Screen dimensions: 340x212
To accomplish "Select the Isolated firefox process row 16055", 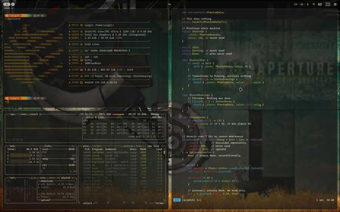I will coord(123,153).
